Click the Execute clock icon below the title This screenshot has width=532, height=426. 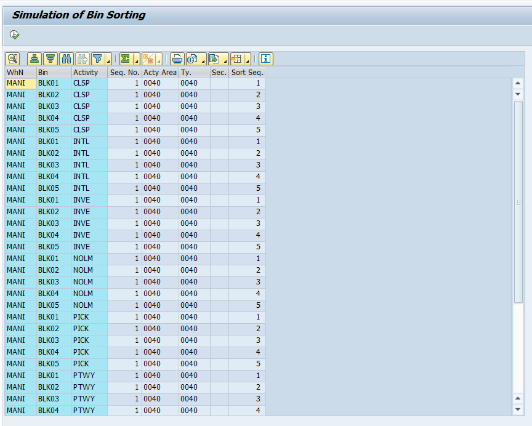pyautogui.click(x=14, y=34)
